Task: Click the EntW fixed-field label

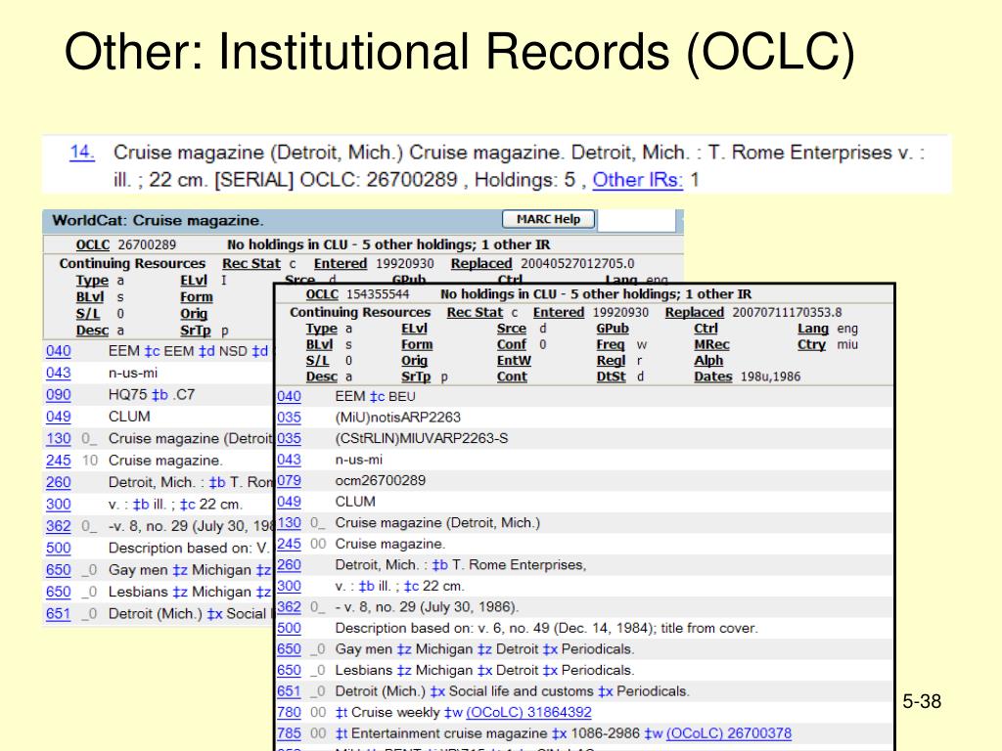Action: click(514, 361)
